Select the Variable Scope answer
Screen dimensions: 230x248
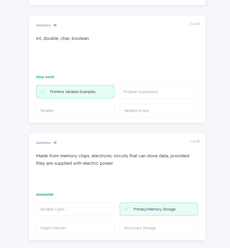(159, 111)
